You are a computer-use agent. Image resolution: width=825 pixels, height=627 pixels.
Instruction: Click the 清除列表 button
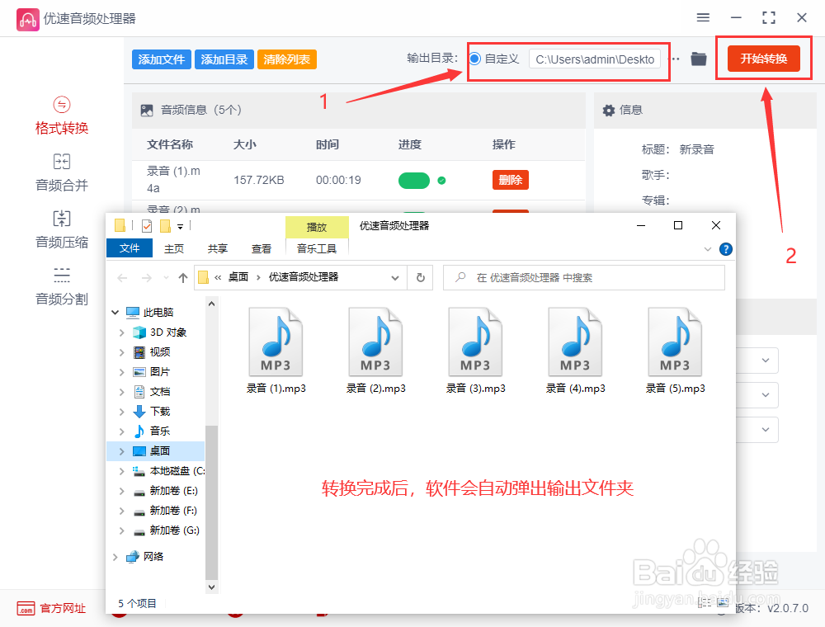pos(287,59)
